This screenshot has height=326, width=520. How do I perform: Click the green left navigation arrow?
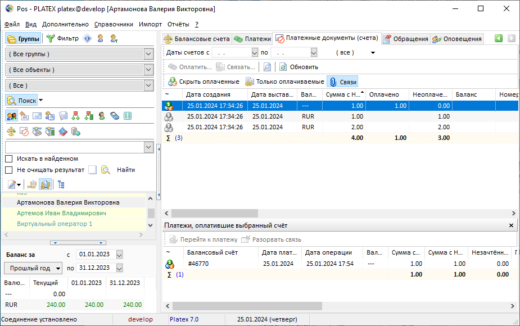[x=499, y=38]
